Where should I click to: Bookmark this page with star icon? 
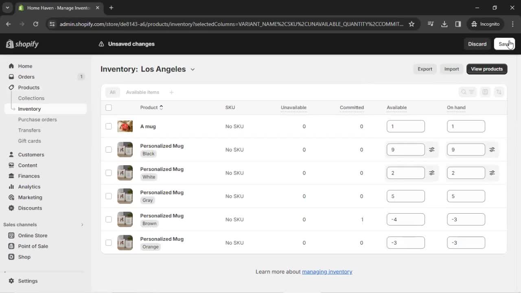pos(412,24)
